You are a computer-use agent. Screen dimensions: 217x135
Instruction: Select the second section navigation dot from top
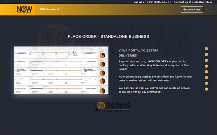206,55
